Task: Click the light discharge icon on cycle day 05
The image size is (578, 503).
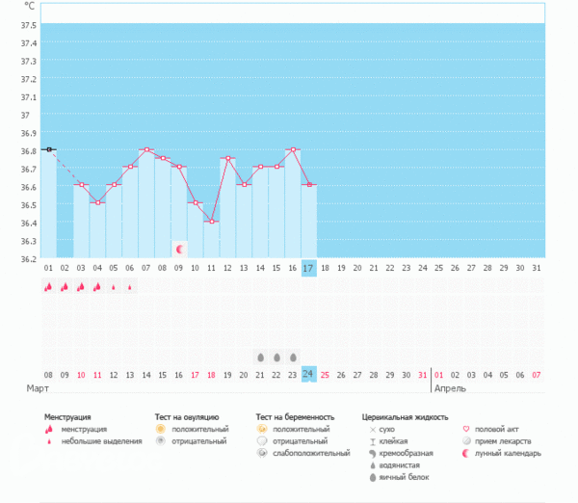Action: [114, 287]
